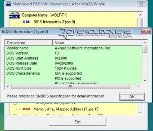Click right arrow of horizontal scrollbar

tap(139, 86)
